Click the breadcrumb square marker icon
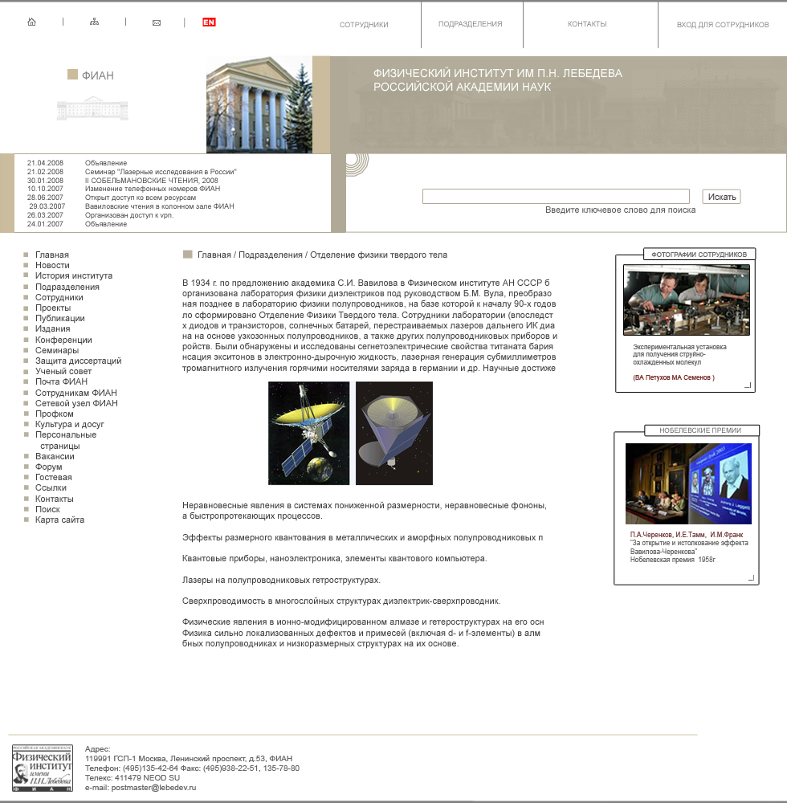 coord(186,254)
